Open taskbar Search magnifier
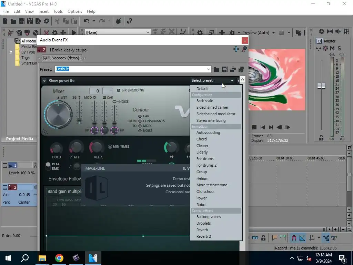The height and width of the screenshot is (265, 353). coord(25,258)
